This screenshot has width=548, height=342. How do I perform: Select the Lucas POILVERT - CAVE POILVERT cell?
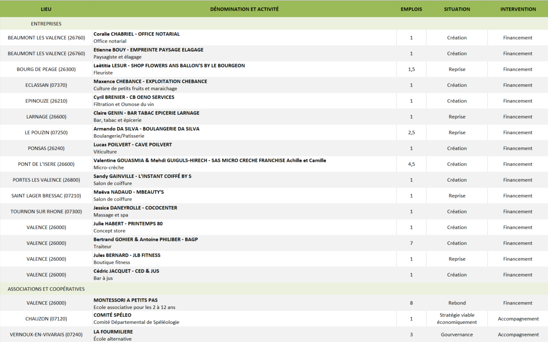click(132, 145)
